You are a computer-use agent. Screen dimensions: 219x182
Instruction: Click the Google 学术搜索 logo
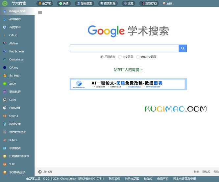tap(128, 31)
